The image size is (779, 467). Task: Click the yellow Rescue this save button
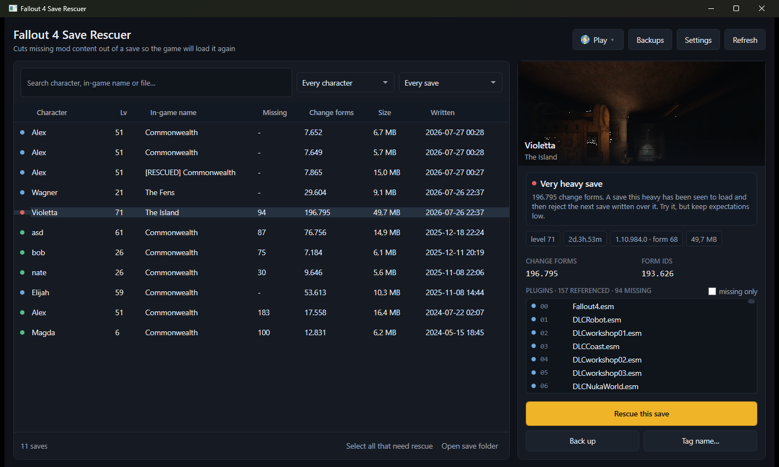[642, 414]
